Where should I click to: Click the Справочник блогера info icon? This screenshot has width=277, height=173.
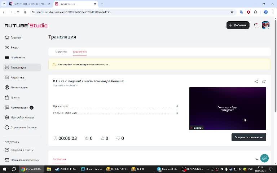[x=7, y=128]
